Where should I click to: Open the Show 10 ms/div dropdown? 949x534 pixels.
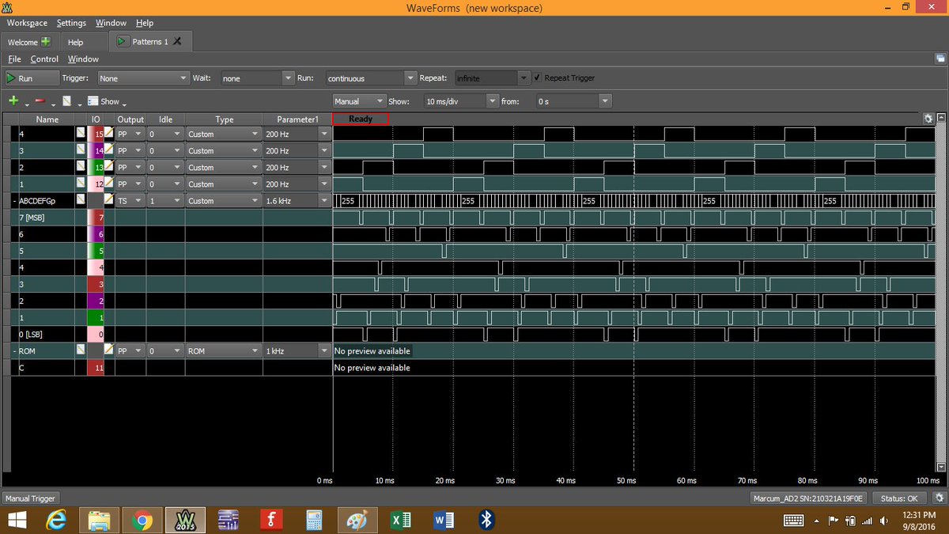pos(462,101)
